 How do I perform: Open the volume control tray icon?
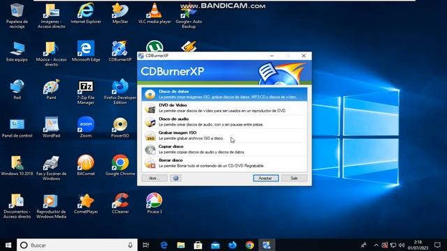(x=402, y=245)
